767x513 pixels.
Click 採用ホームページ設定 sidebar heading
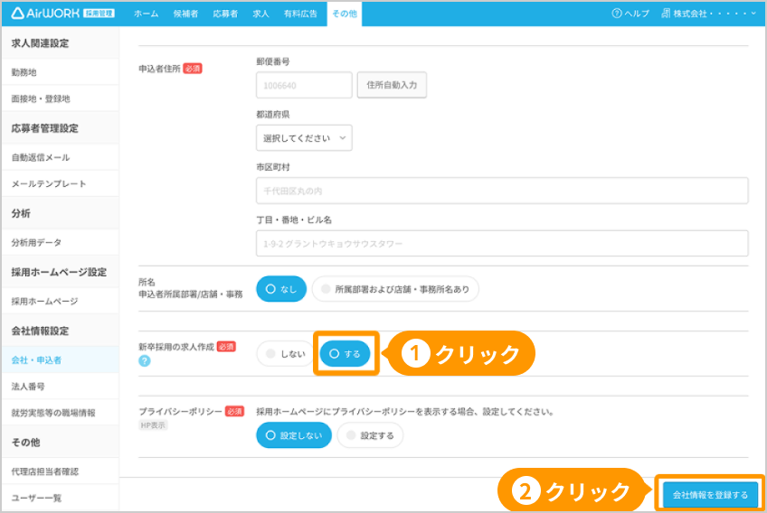tap(59, 272)
